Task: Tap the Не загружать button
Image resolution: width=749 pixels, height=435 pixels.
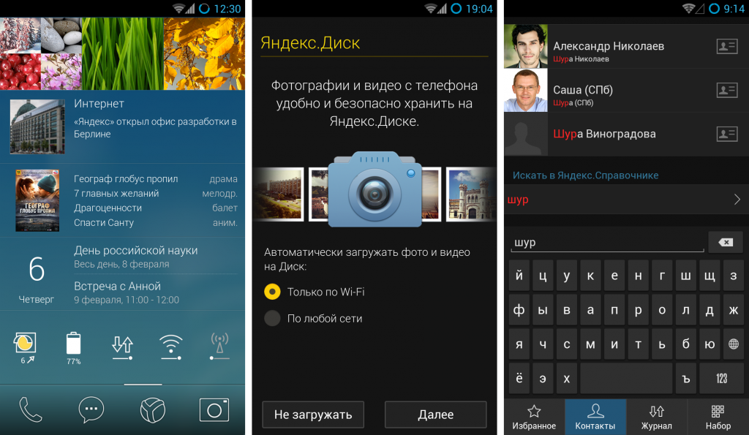Action: pyautogui.click(x=313, y=415)
